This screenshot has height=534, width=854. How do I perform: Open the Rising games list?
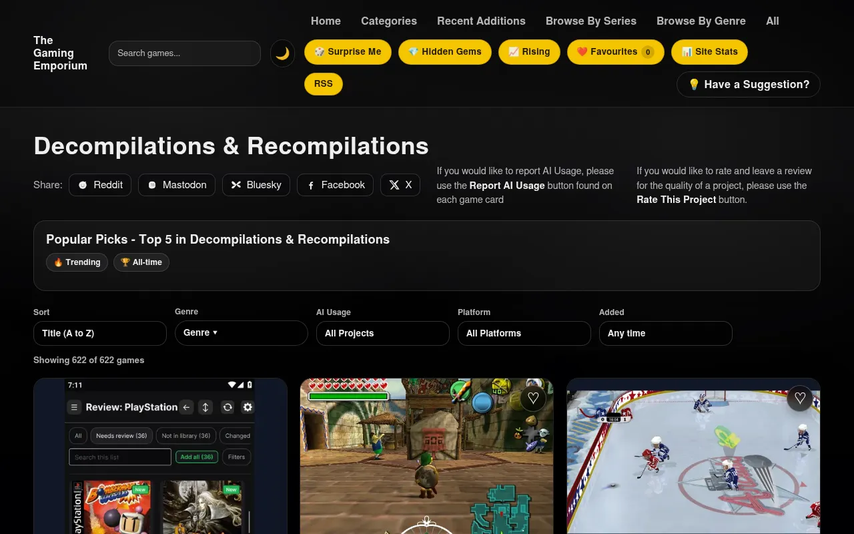[x=529, y=52]
